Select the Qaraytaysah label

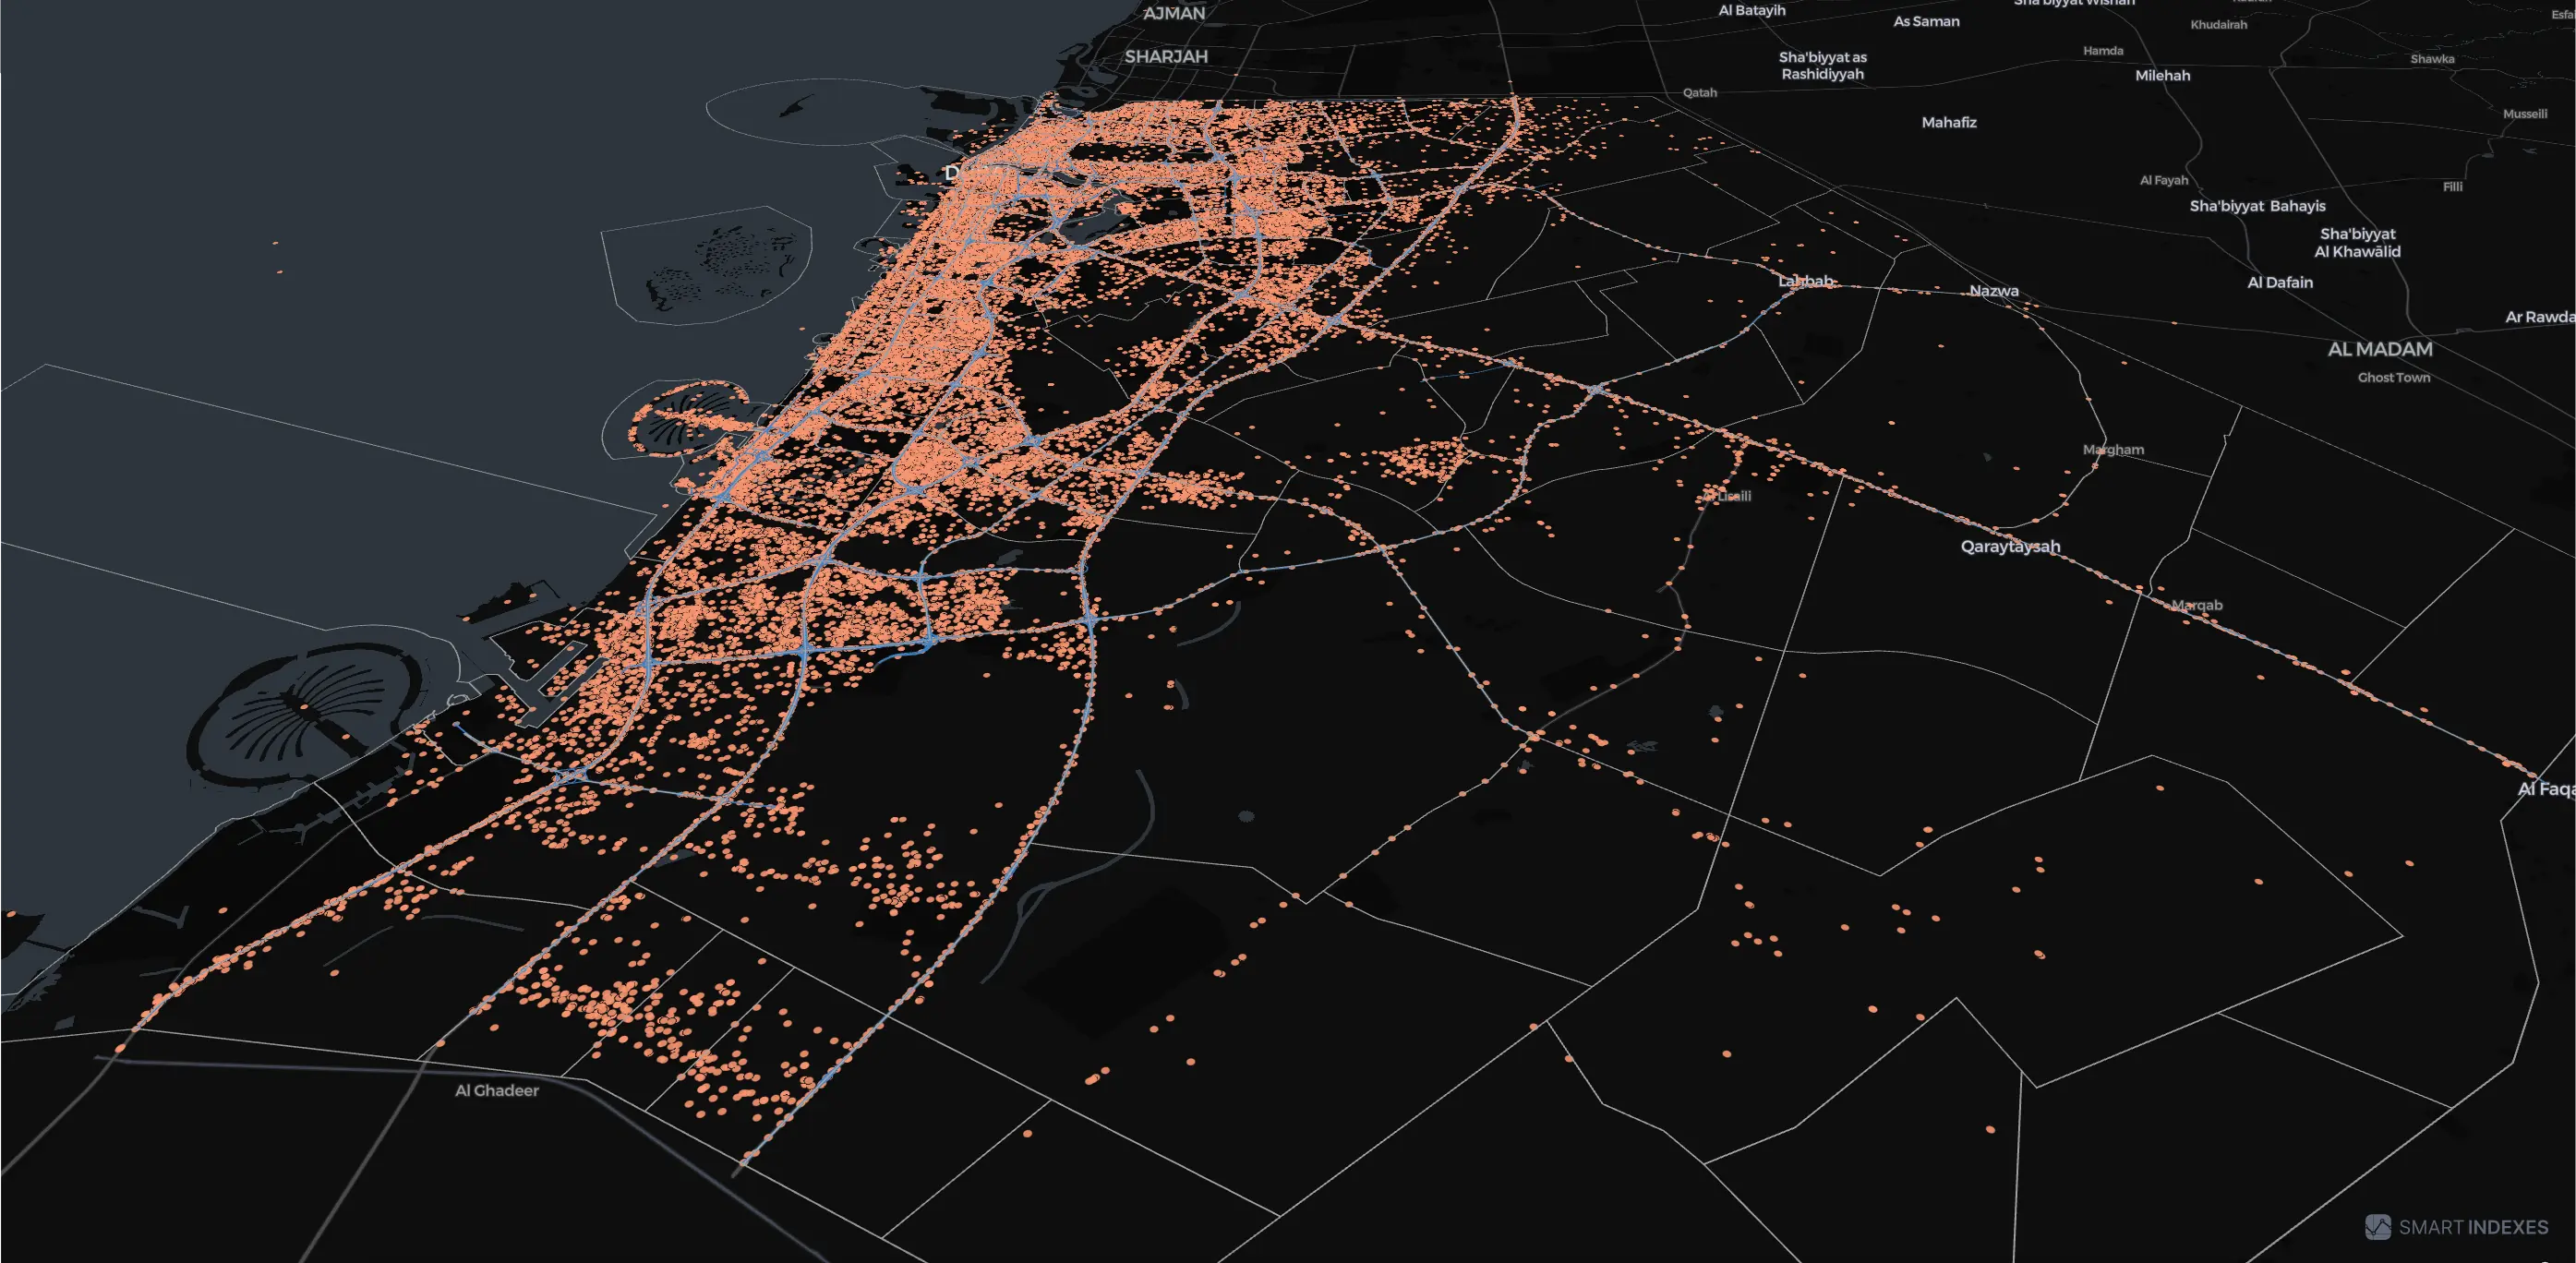tap(2009, 546)
